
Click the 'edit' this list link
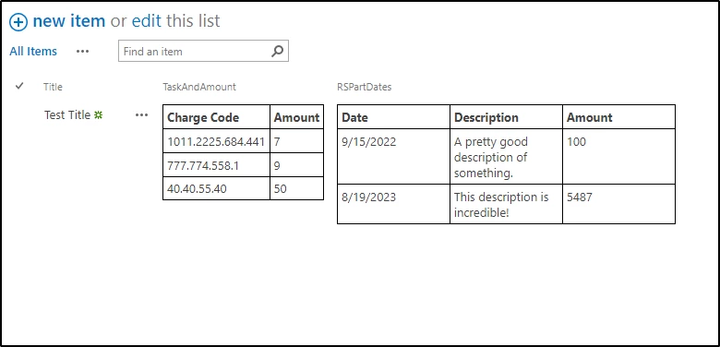point(147,20)
